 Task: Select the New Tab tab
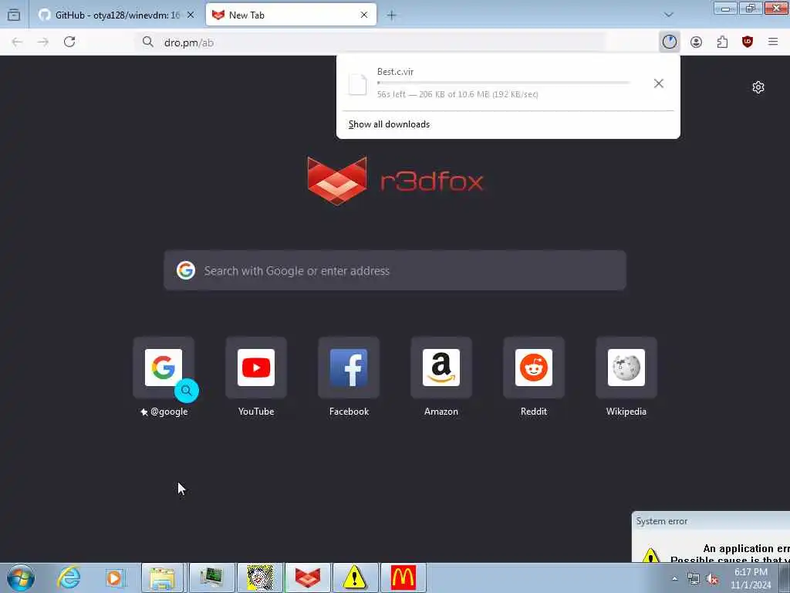pos(291,15)
